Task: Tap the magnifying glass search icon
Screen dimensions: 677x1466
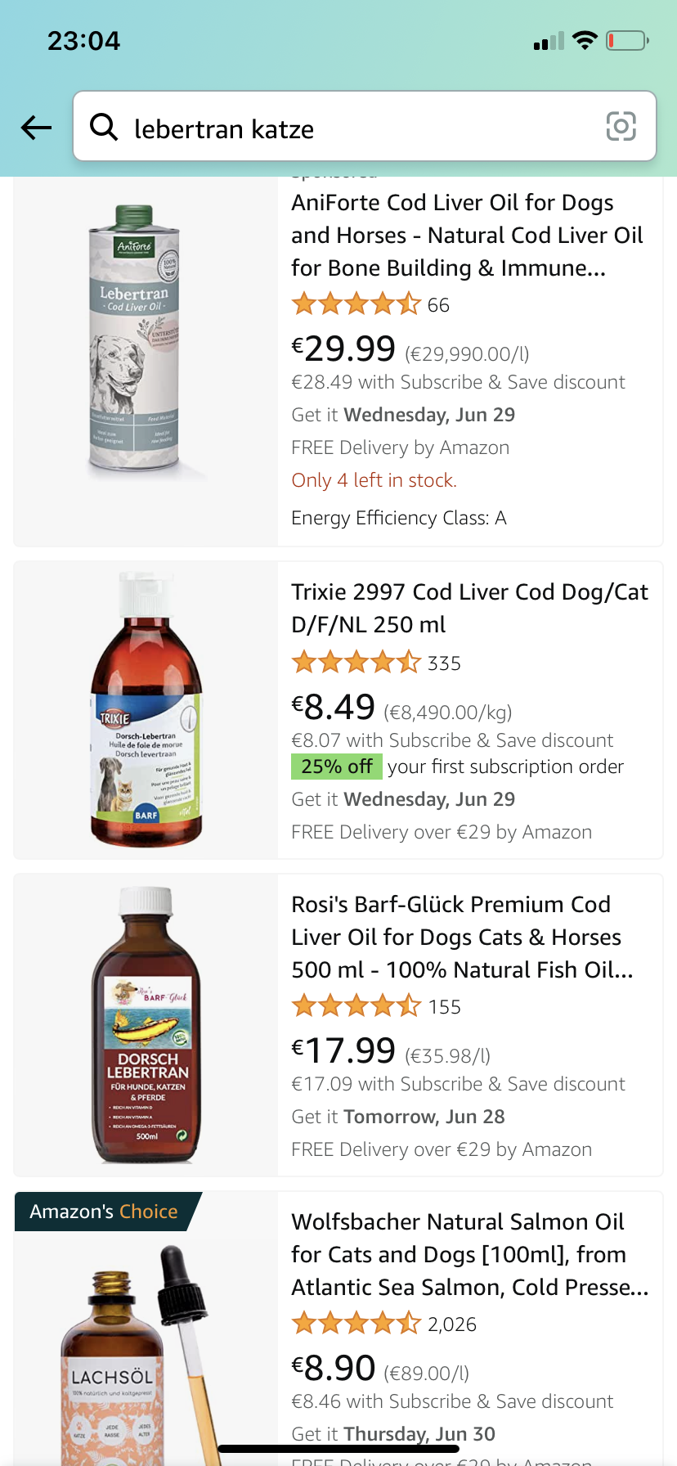Action: [x=104, y=127]
